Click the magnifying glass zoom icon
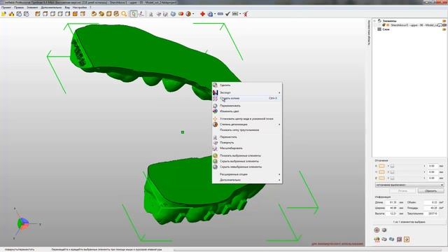Image resolution: width=448 pixels, height=252 pixels. tap(124, 14)
